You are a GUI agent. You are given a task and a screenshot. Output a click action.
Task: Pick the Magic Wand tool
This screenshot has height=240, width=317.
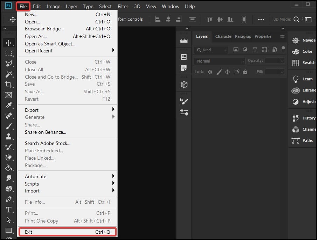[9, 74]
